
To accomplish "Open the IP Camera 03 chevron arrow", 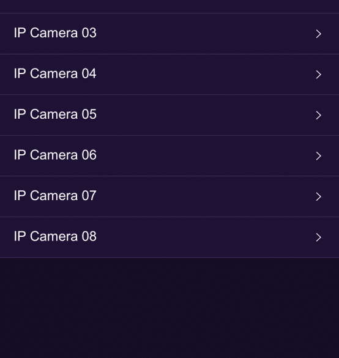I will click(x=318, y=34).
